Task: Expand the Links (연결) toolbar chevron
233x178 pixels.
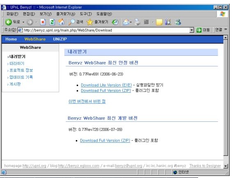Action: pyautogui.click(x=226, y=29)
